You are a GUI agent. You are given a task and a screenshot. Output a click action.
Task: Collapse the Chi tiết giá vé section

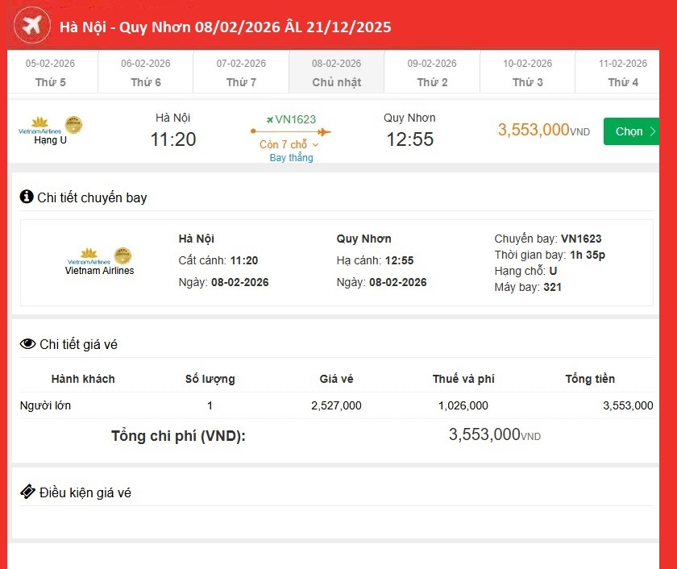(x=77, y=345)
